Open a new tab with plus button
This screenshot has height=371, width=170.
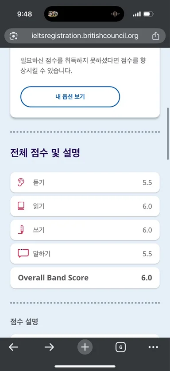coord(85,347)
